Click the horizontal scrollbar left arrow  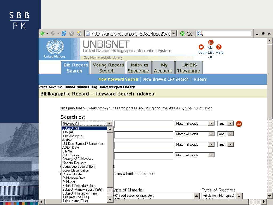click(x=41, y=202)
